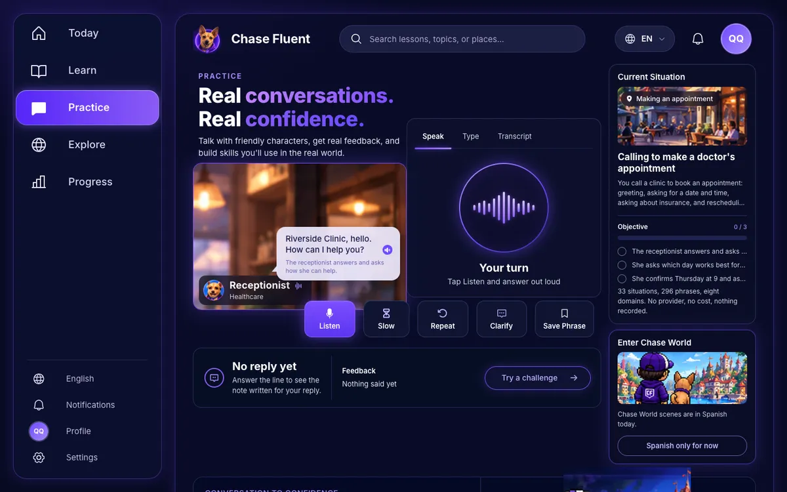787x492 pixels.
Task: Open notifications bell in top bar
Action: (698, 39)
